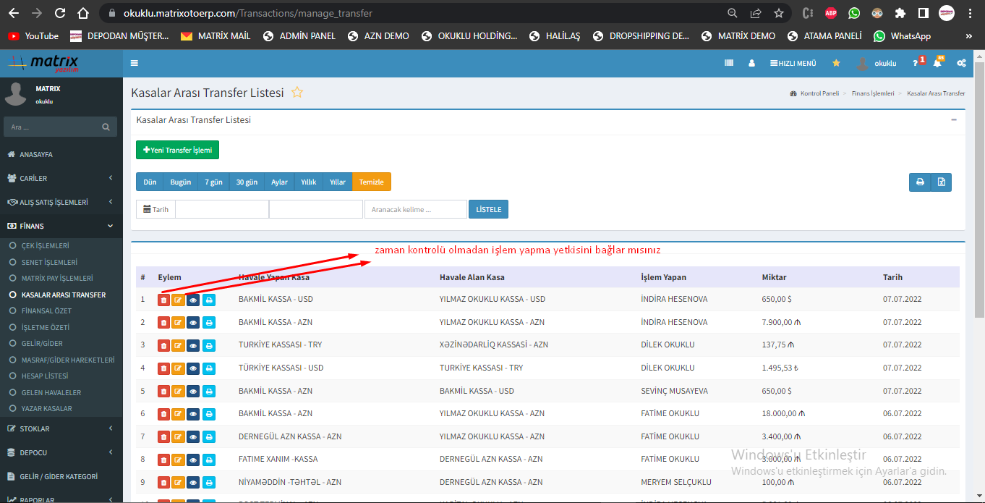Click favorite star beside page title
This screenshot has width=985, height=503.
[x=297, y=93]
